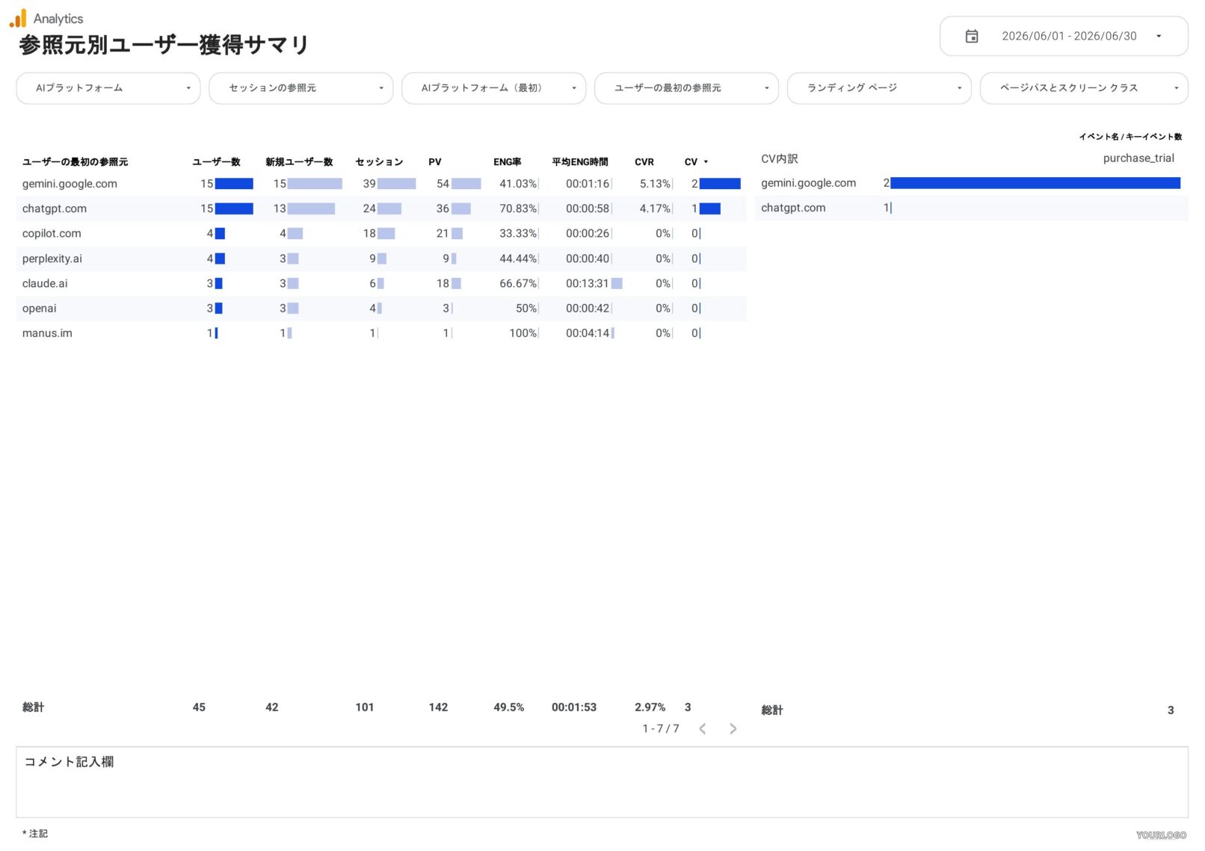Screen dimensions: 1205x851
Task: Select the copilot.com row
Action: (381, 234)
